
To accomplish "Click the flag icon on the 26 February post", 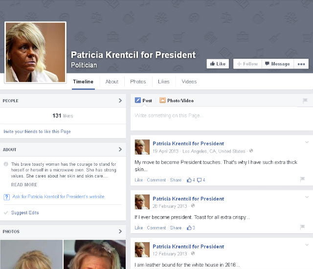I will point(302,228).
